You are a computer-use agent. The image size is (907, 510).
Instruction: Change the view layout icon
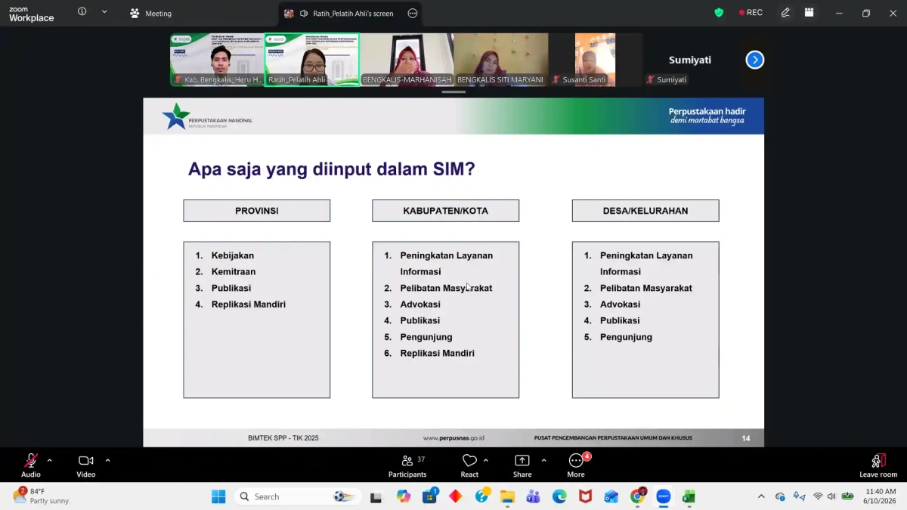pyautogui.click(x=809, y=13)
